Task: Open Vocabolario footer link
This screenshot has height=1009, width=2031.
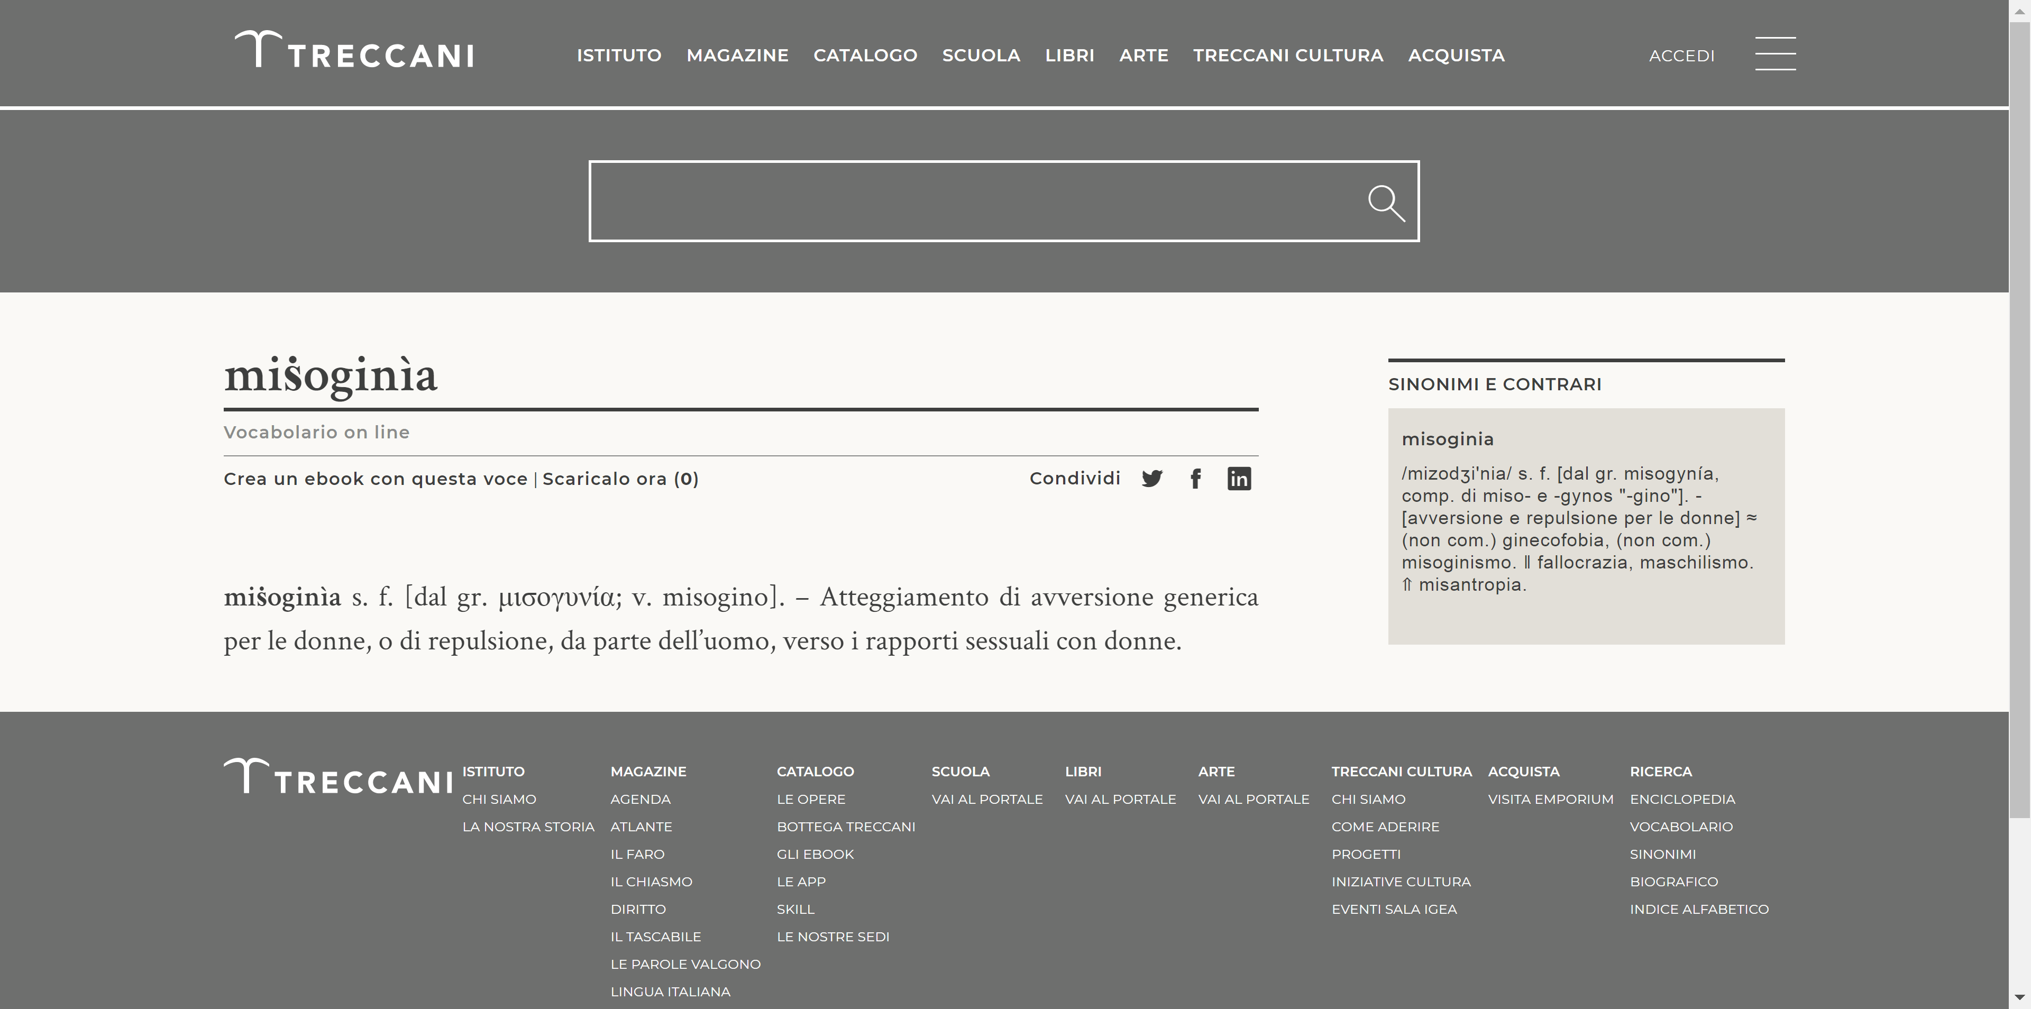Action: [x=1681, y=827]
